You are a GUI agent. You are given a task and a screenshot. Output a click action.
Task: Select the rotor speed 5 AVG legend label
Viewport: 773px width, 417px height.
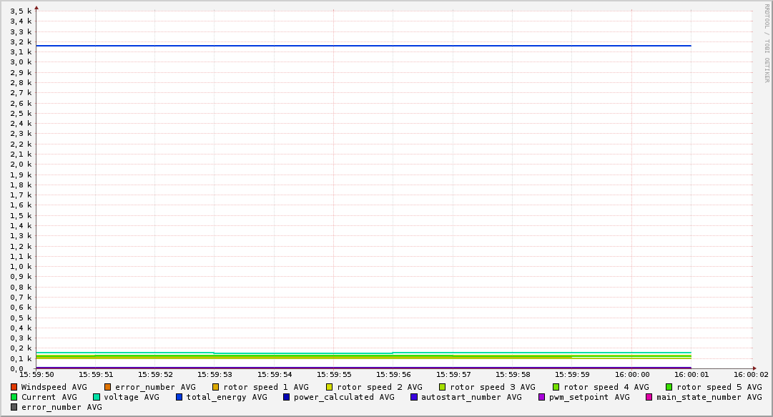(719, 387)
